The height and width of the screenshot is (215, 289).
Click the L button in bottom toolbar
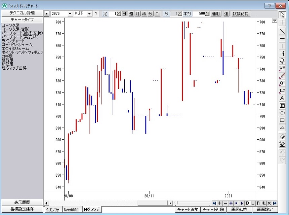pyautogui.click(x=253, y=203)
